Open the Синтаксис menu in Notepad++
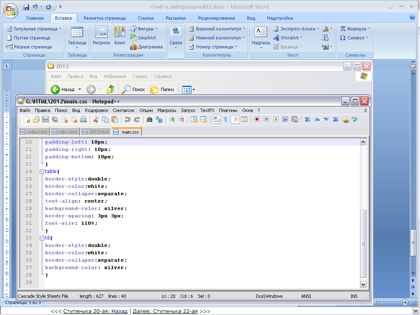Screen dimensions: 420x315 point(124,110)
